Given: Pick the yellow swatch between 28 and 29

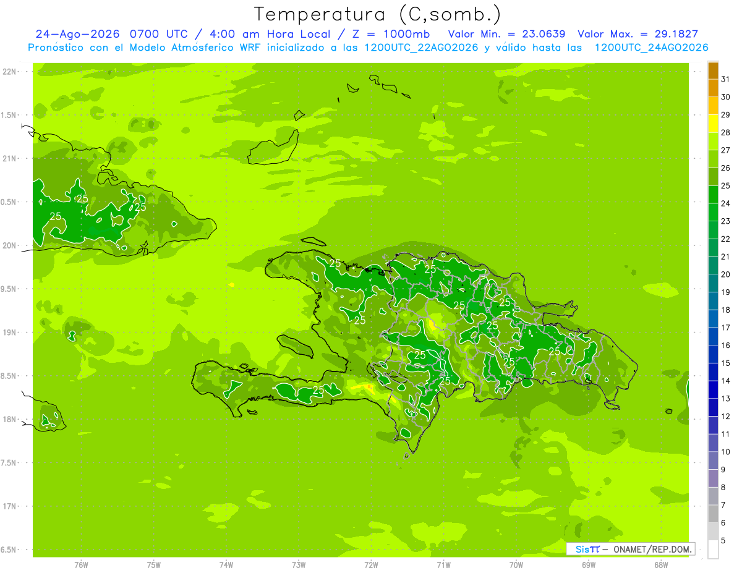Looking at the screenshot, I should [x=714, y=124].
